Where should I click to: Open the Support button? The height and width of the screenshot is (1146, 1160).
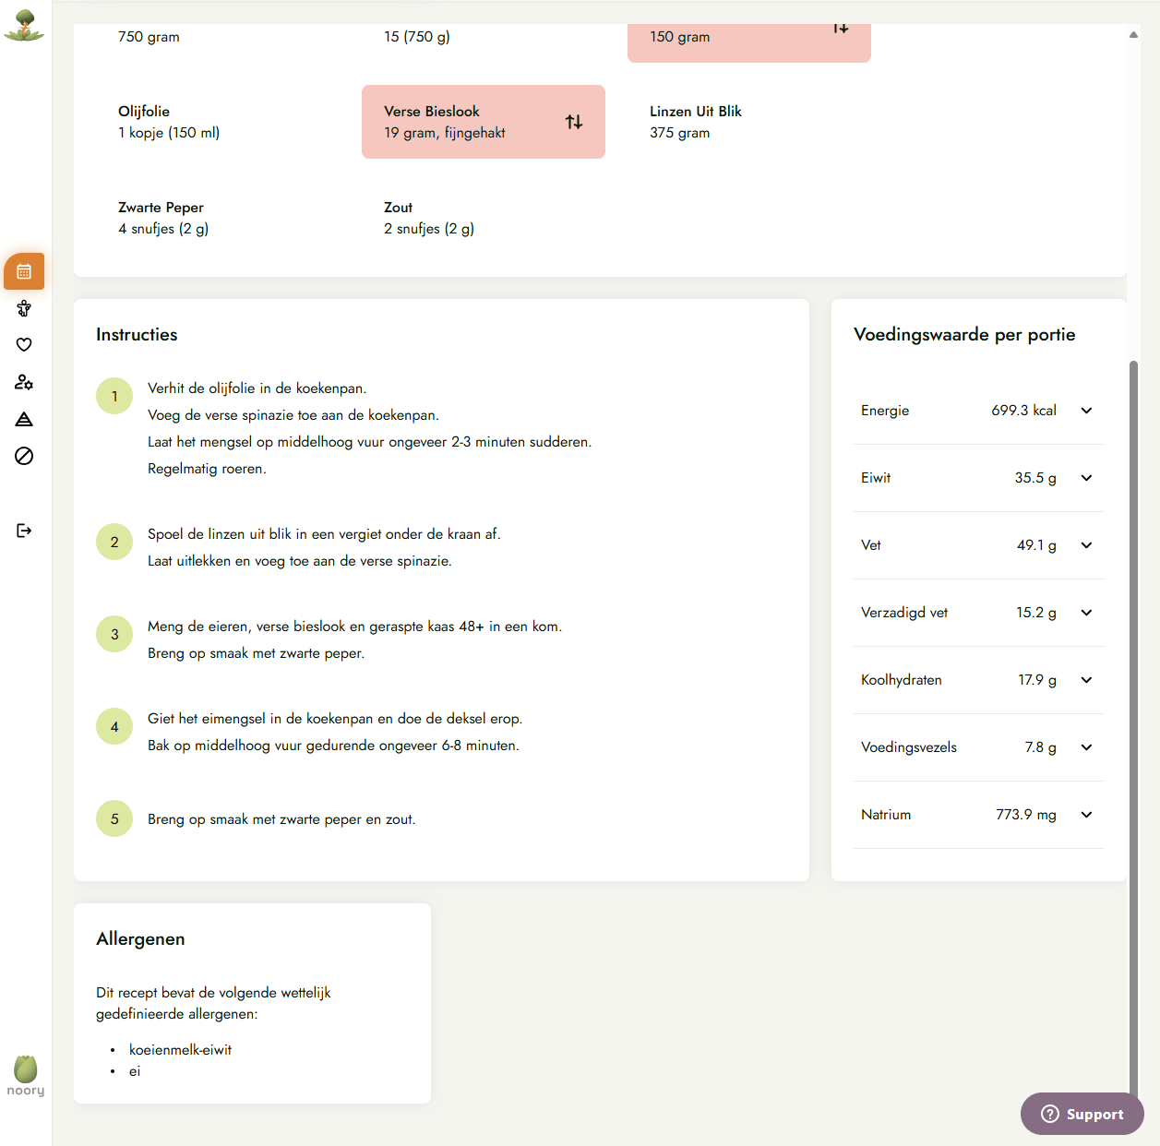(x=1082, y=1114)
